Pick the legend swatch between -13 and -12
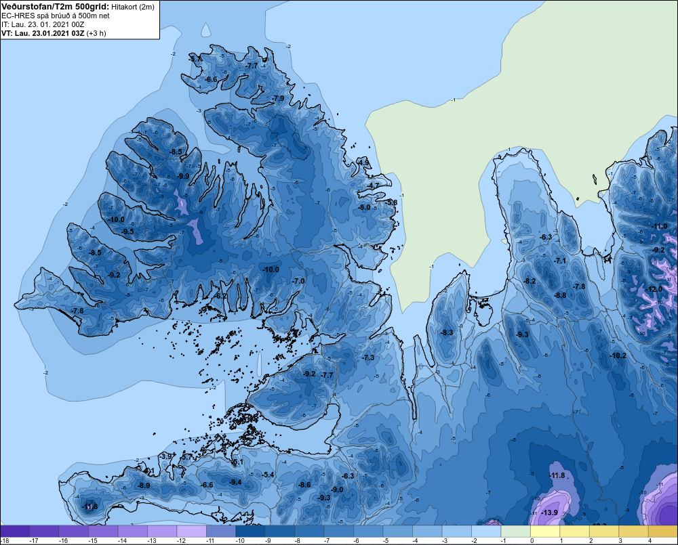 click(x=162, y=531)
